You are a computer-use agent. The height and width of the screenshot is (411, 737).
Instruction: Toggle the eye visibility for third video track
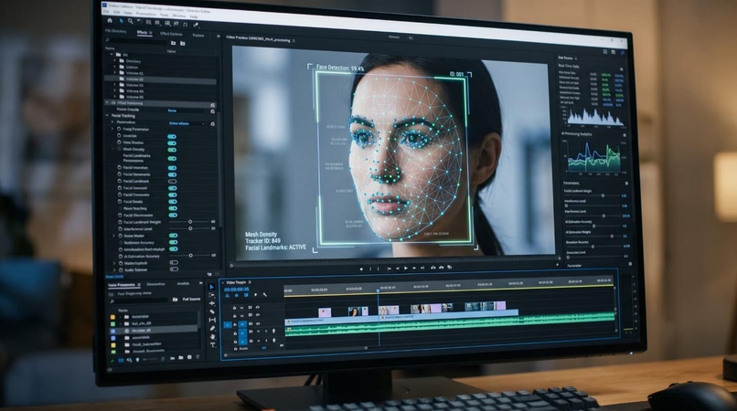(258, 324)
